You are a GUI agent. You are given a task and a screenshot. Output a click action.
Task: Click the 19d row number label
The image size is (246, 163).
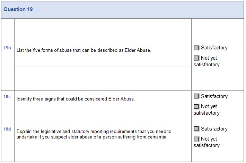click(x=7, y=129)
